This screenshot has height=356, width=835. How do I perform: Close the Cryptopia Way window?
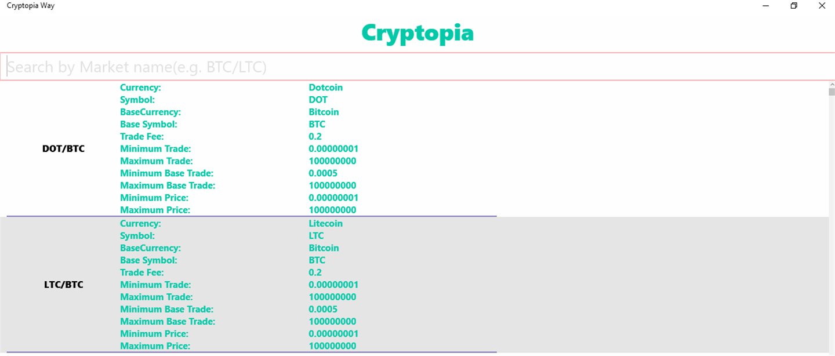point(822,6)
